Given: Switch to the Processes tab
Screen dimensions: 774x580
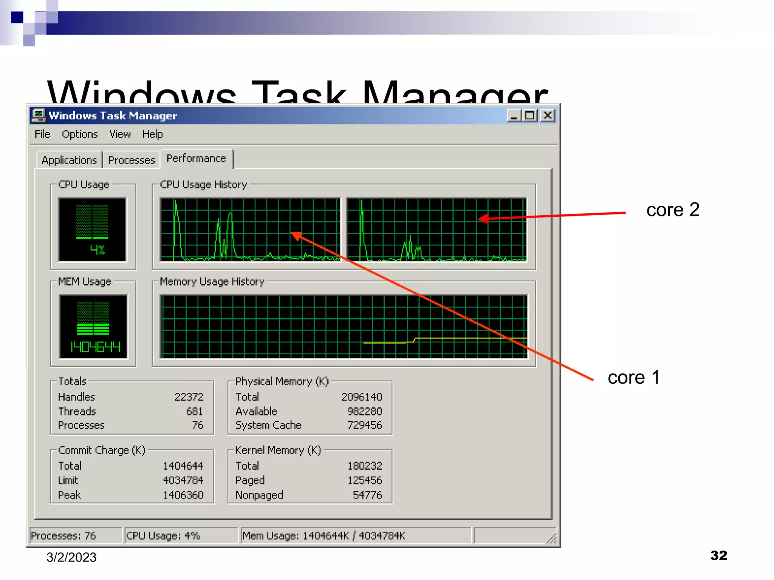Looking at the screenshot, I should coord(132,160).
